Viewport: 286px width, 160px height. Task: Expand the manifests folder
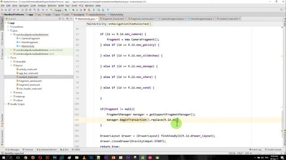[x=8, y=27]
